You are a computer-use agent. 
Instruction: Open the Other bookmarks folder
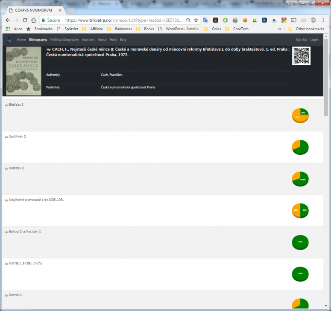pos(306,29)
